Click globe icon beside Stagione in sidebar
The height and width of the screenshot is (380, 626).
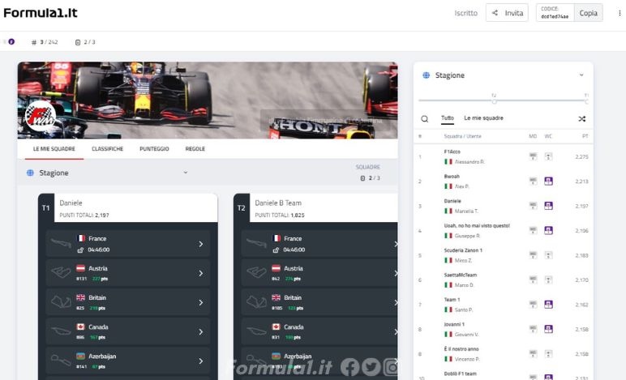coord(426,75)
